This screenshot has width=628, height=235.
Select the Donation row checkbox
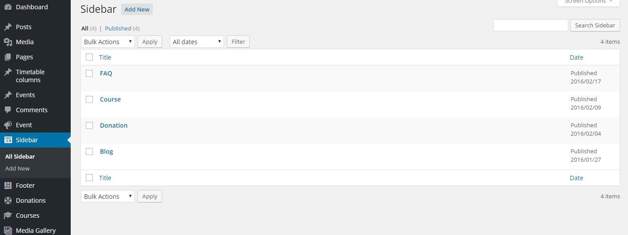coord(89,125)
